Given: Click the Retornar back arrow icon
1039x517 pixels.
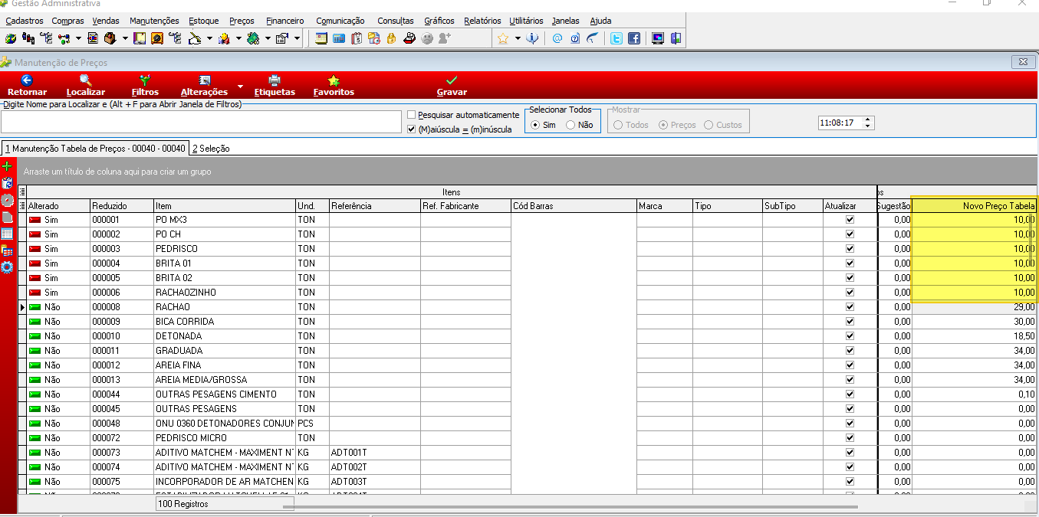Looking at the screenshot, I should coord(27,80).
